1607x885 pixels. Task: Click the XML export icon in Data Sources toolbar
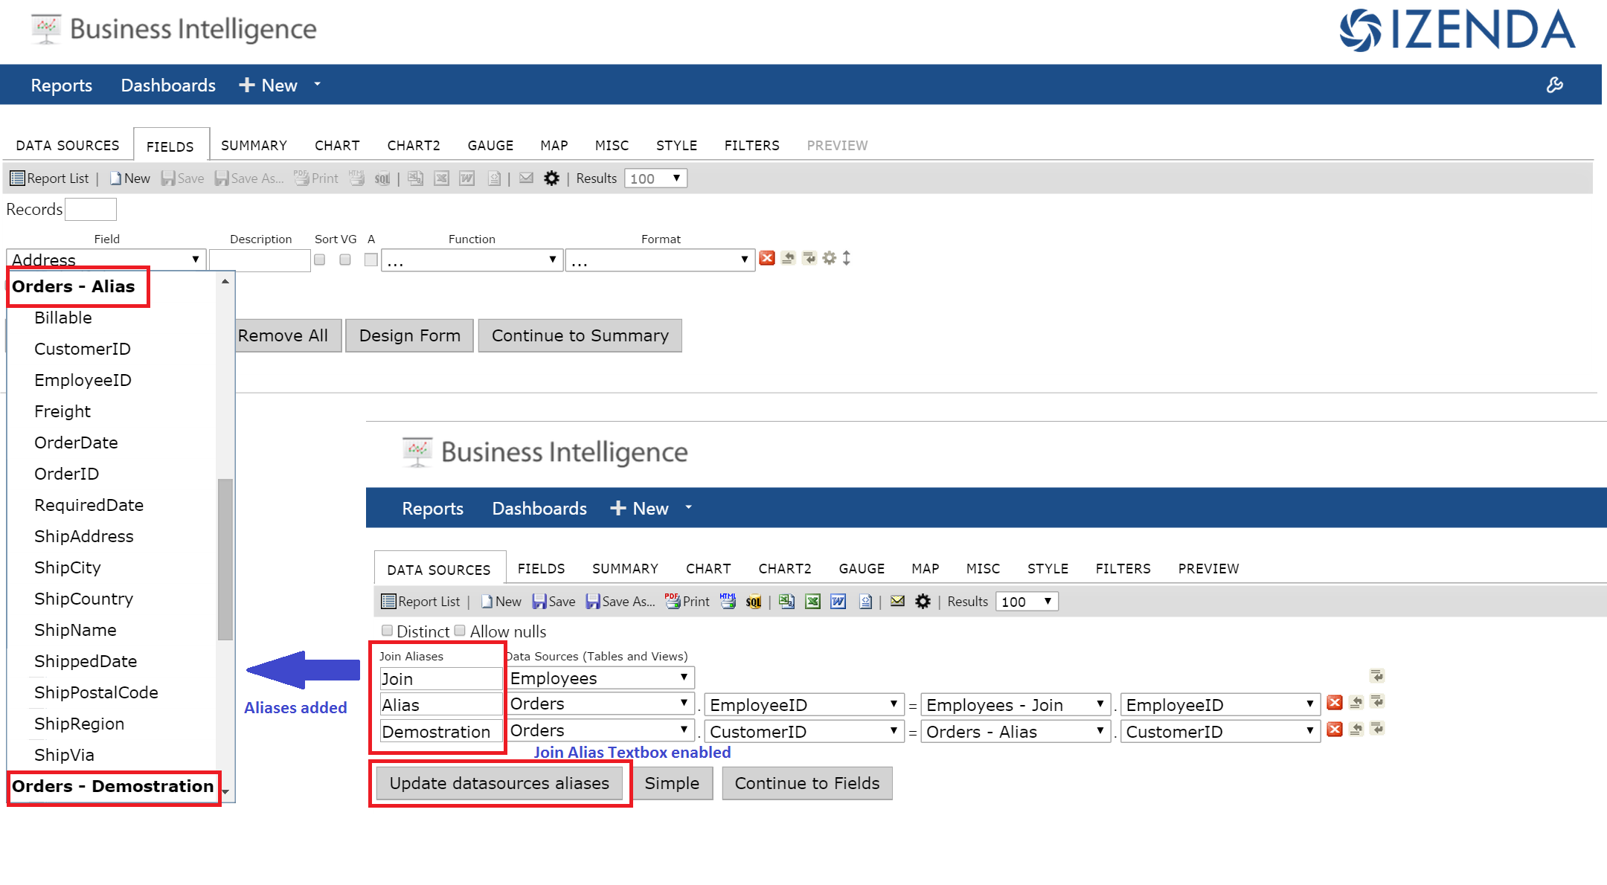pyautogui.click(x=865, y=601)
